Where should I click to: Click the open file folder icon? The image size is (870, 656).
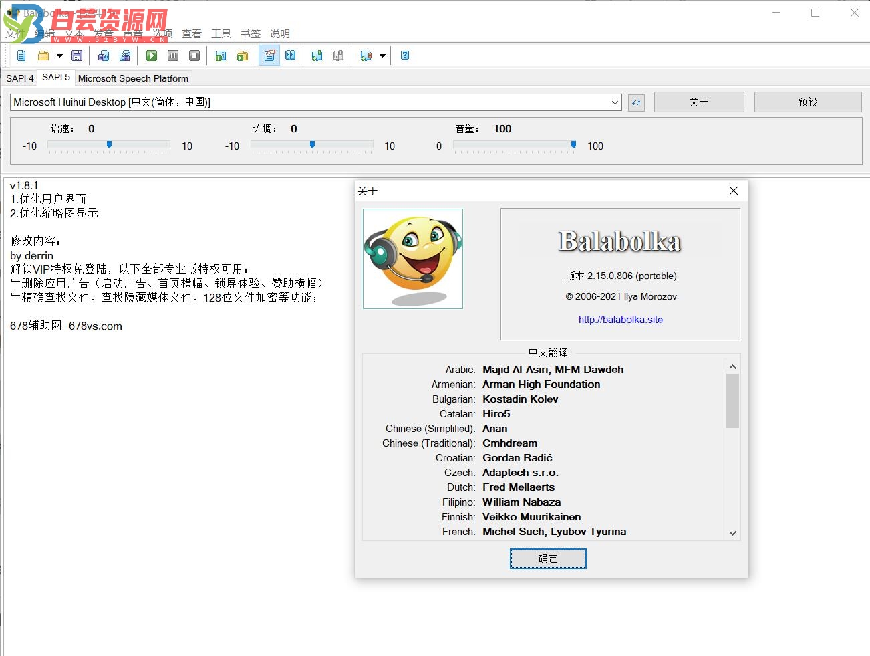[x=43, y=56]
